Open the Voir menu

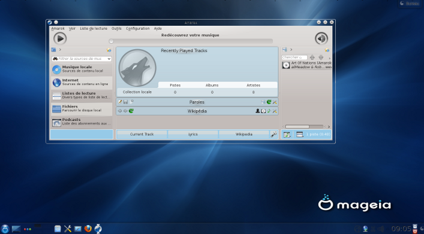(72, 28)
